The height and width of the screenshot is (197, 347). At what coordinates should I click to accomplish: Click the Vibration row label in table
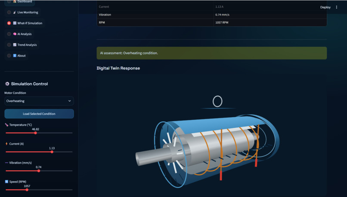point(105,15)
